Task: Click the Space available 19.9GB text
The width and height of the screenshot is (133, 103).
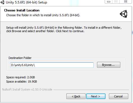Action: click(x=21, y=81)
